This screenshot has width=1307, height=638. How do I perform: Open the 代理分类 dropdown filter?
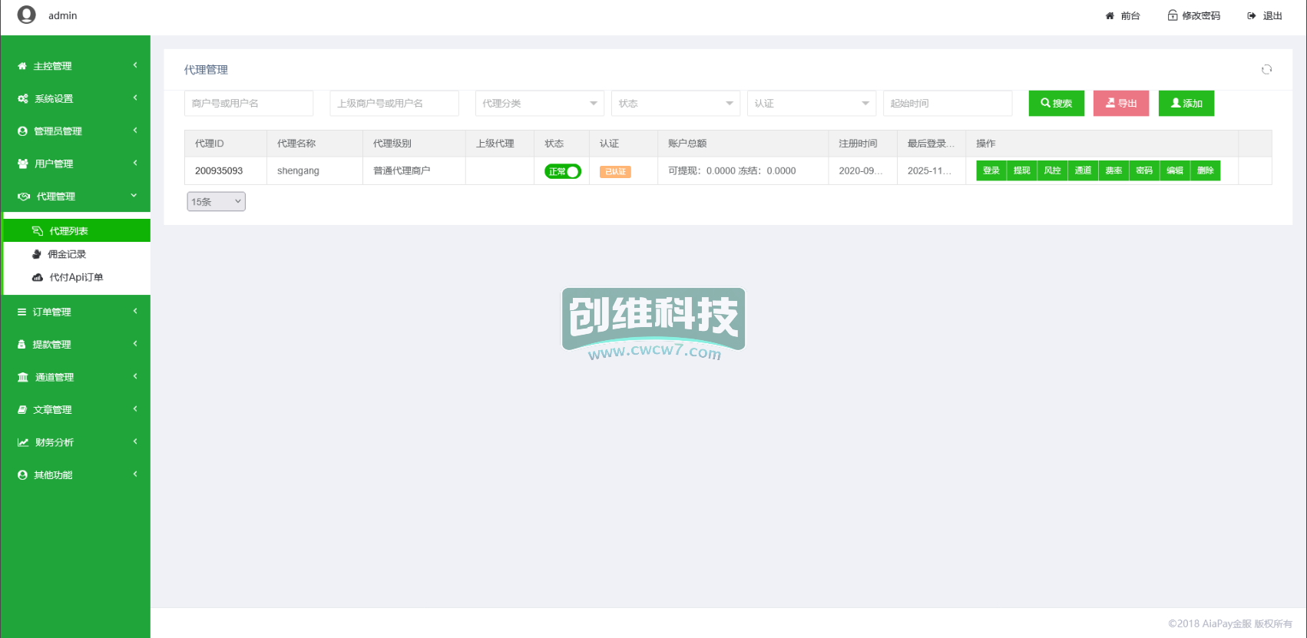(x=539, y=104)
